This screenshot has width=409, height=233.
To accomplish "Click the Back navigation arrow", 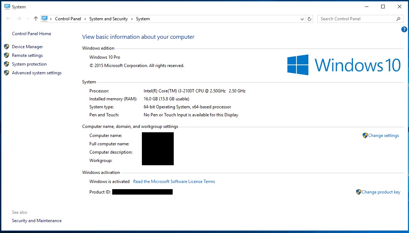I will click(8, 18).
